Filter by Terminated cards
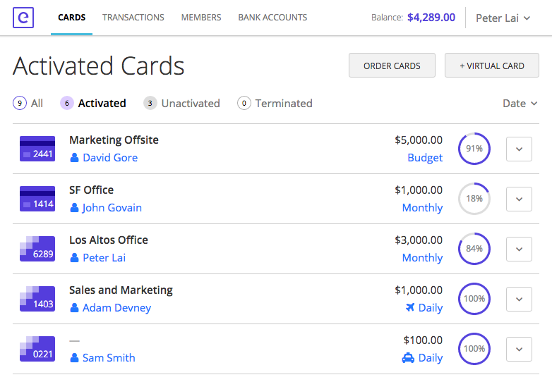This screenshot has width=552, height=382. [275, 103]
